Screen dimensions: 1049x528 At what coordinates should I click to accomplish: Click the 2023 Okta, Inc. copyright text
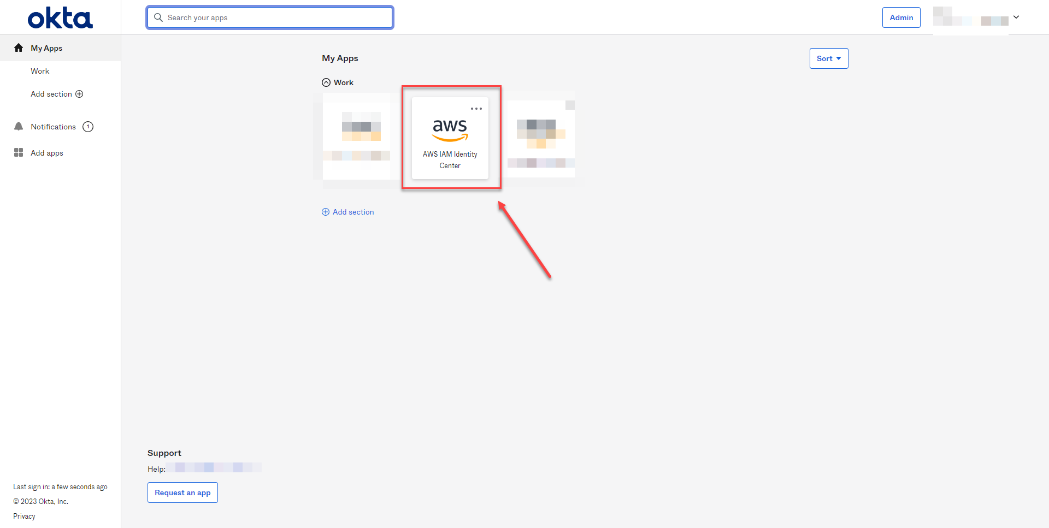pos(41,501)
